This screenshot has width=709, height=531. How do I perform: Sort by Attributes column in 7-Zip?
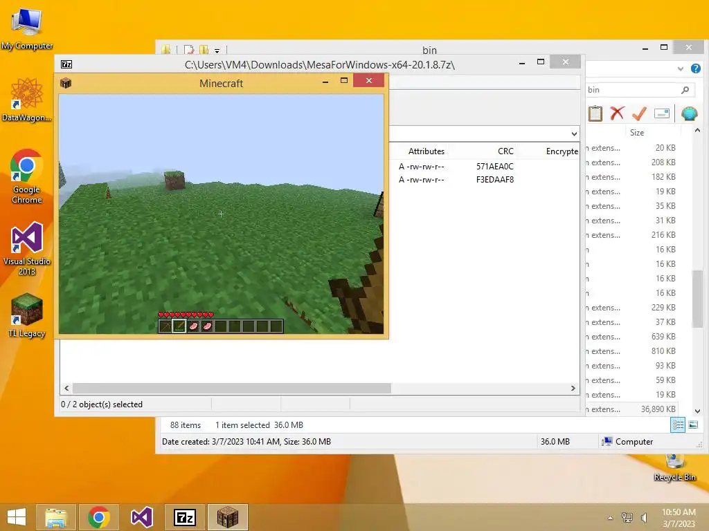426,151
